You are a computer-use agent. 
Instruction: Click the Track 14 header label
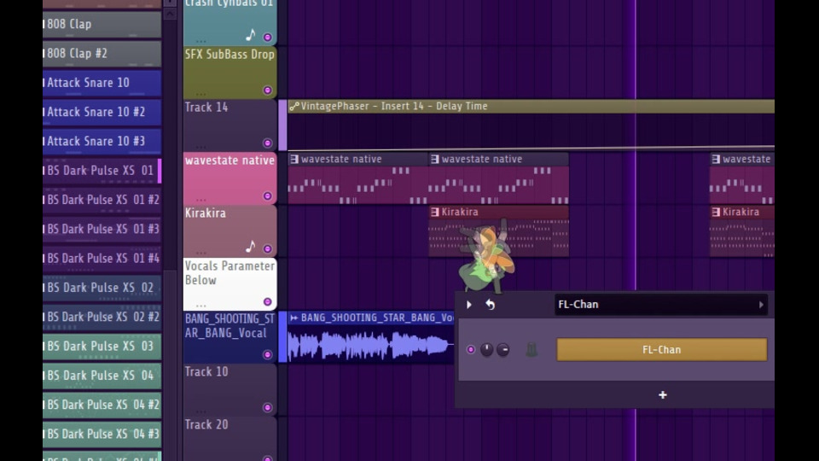206,108
